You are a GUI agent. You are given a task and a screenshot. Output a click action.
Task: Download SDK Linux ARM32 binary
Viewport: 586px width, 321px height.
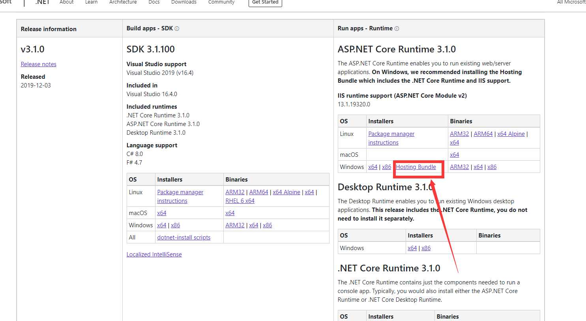click(235, 192)
